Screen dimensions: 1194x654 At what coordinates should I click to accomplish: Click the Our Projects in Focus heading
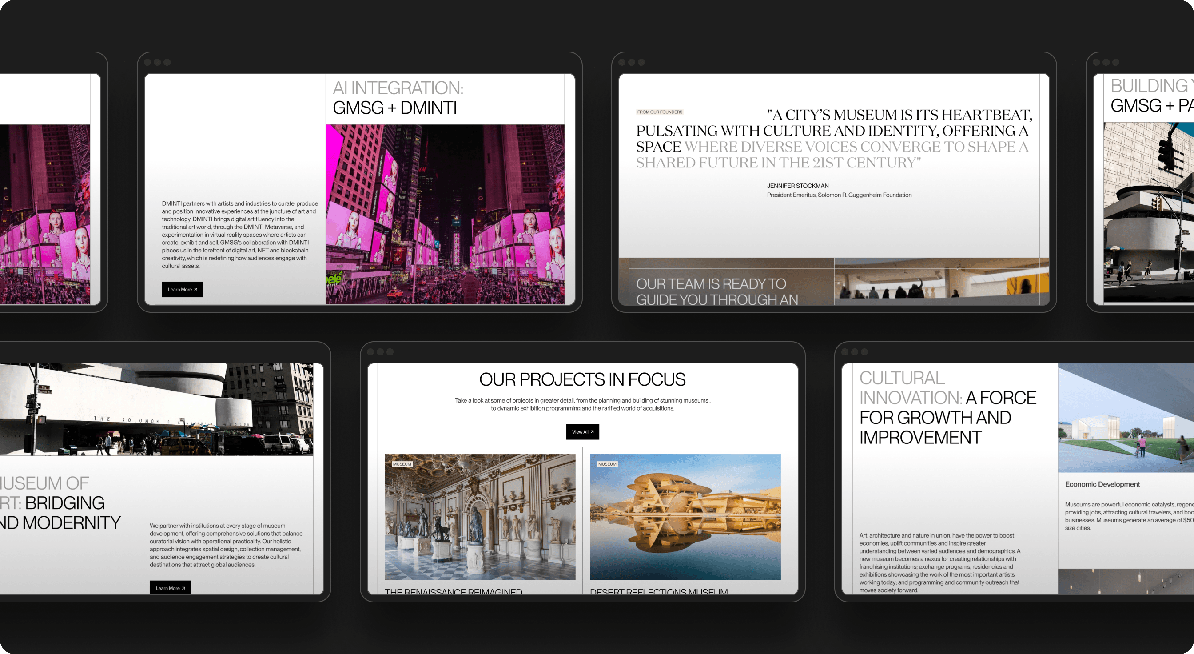coord(582,379)
